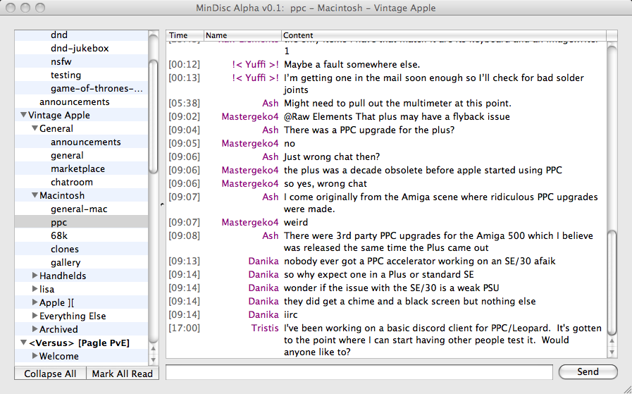This screenshot has height=394, width=632.
Task: Click the Content column header
Action: pos(444,35)
